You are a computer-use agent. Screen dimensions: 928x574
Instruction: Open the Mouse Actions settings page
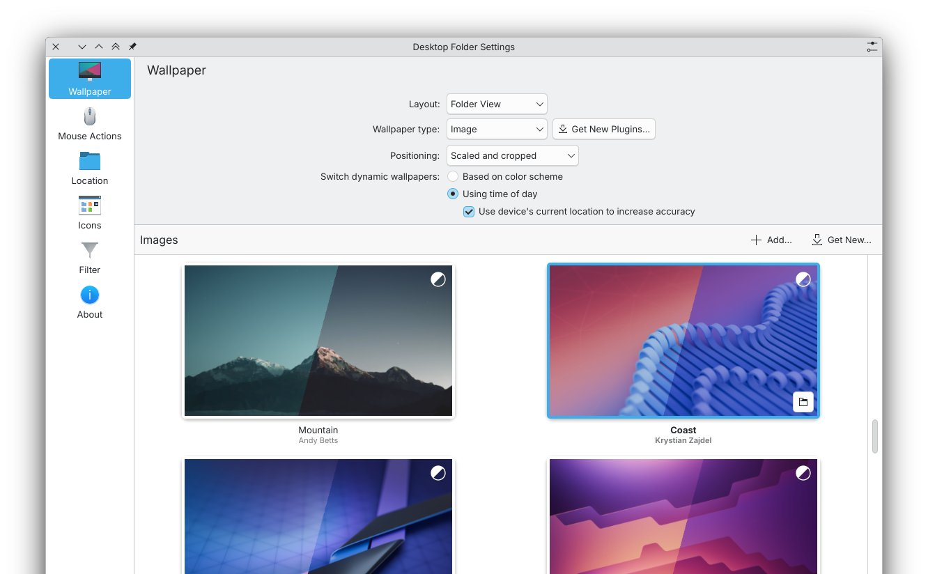(90, 123)
